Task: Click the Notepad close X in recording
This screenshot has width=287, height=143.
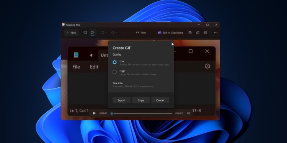Action: point(207,51)
